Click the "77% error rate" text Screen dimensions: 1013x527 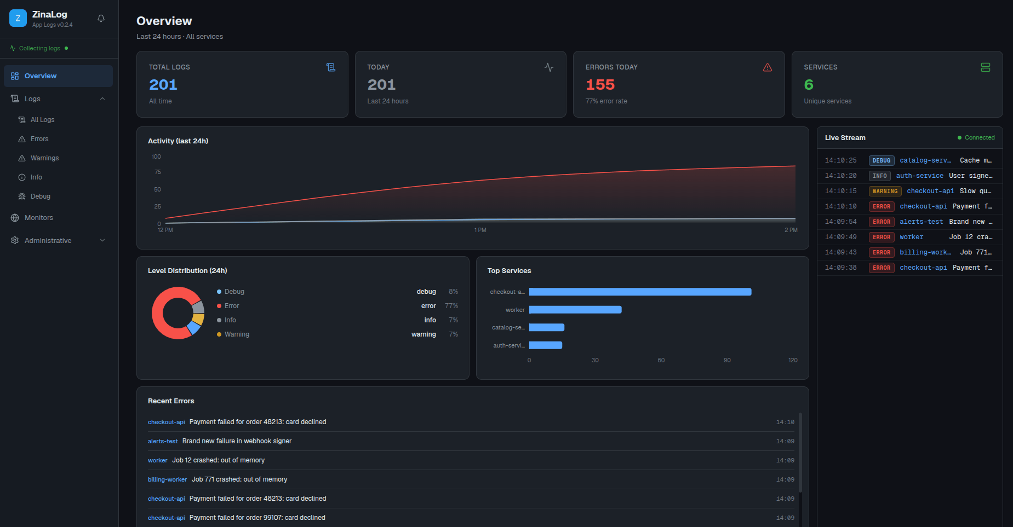(606, 101)
